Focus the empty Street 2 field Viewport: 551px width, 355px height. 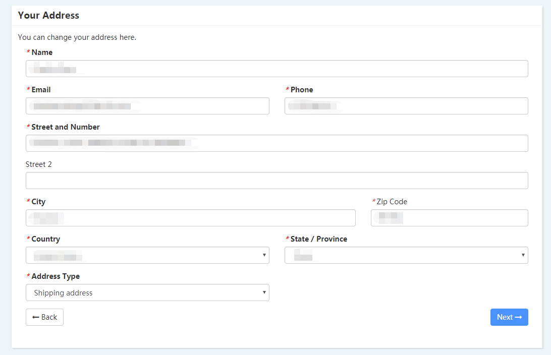[x=277, y=181]
